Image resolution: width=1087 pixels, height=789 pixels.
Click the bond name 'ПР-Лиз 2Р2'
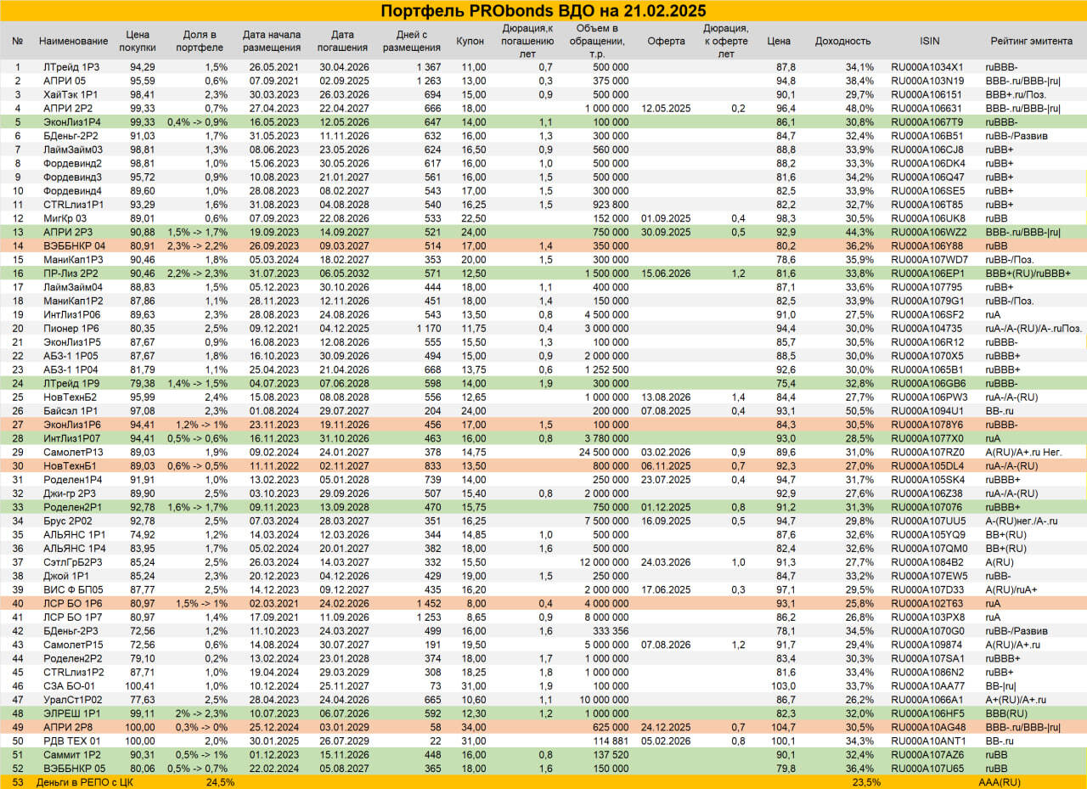point(71,273)
